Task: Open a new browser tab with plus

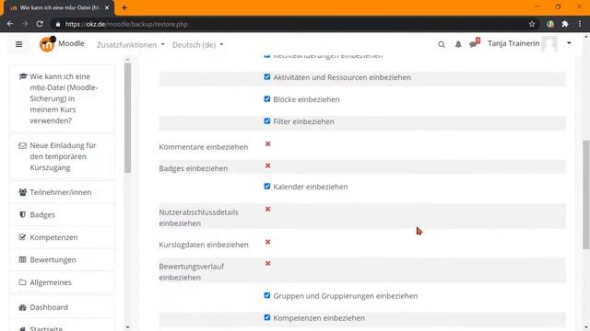Action: pos(124,7)
